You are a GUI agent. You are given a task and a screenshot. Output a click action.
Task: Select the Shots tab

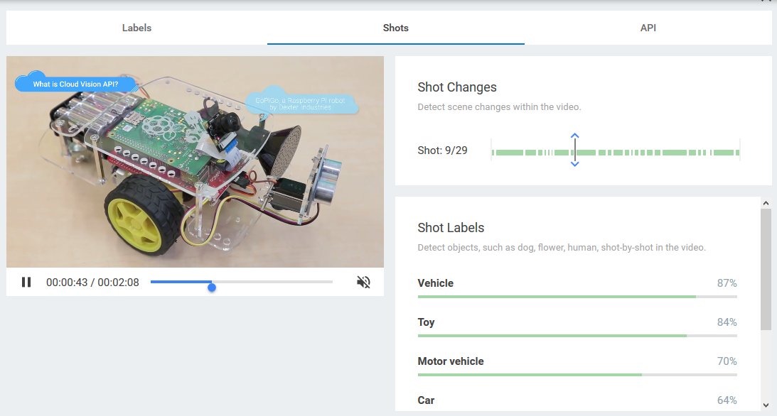click(395, 28)
